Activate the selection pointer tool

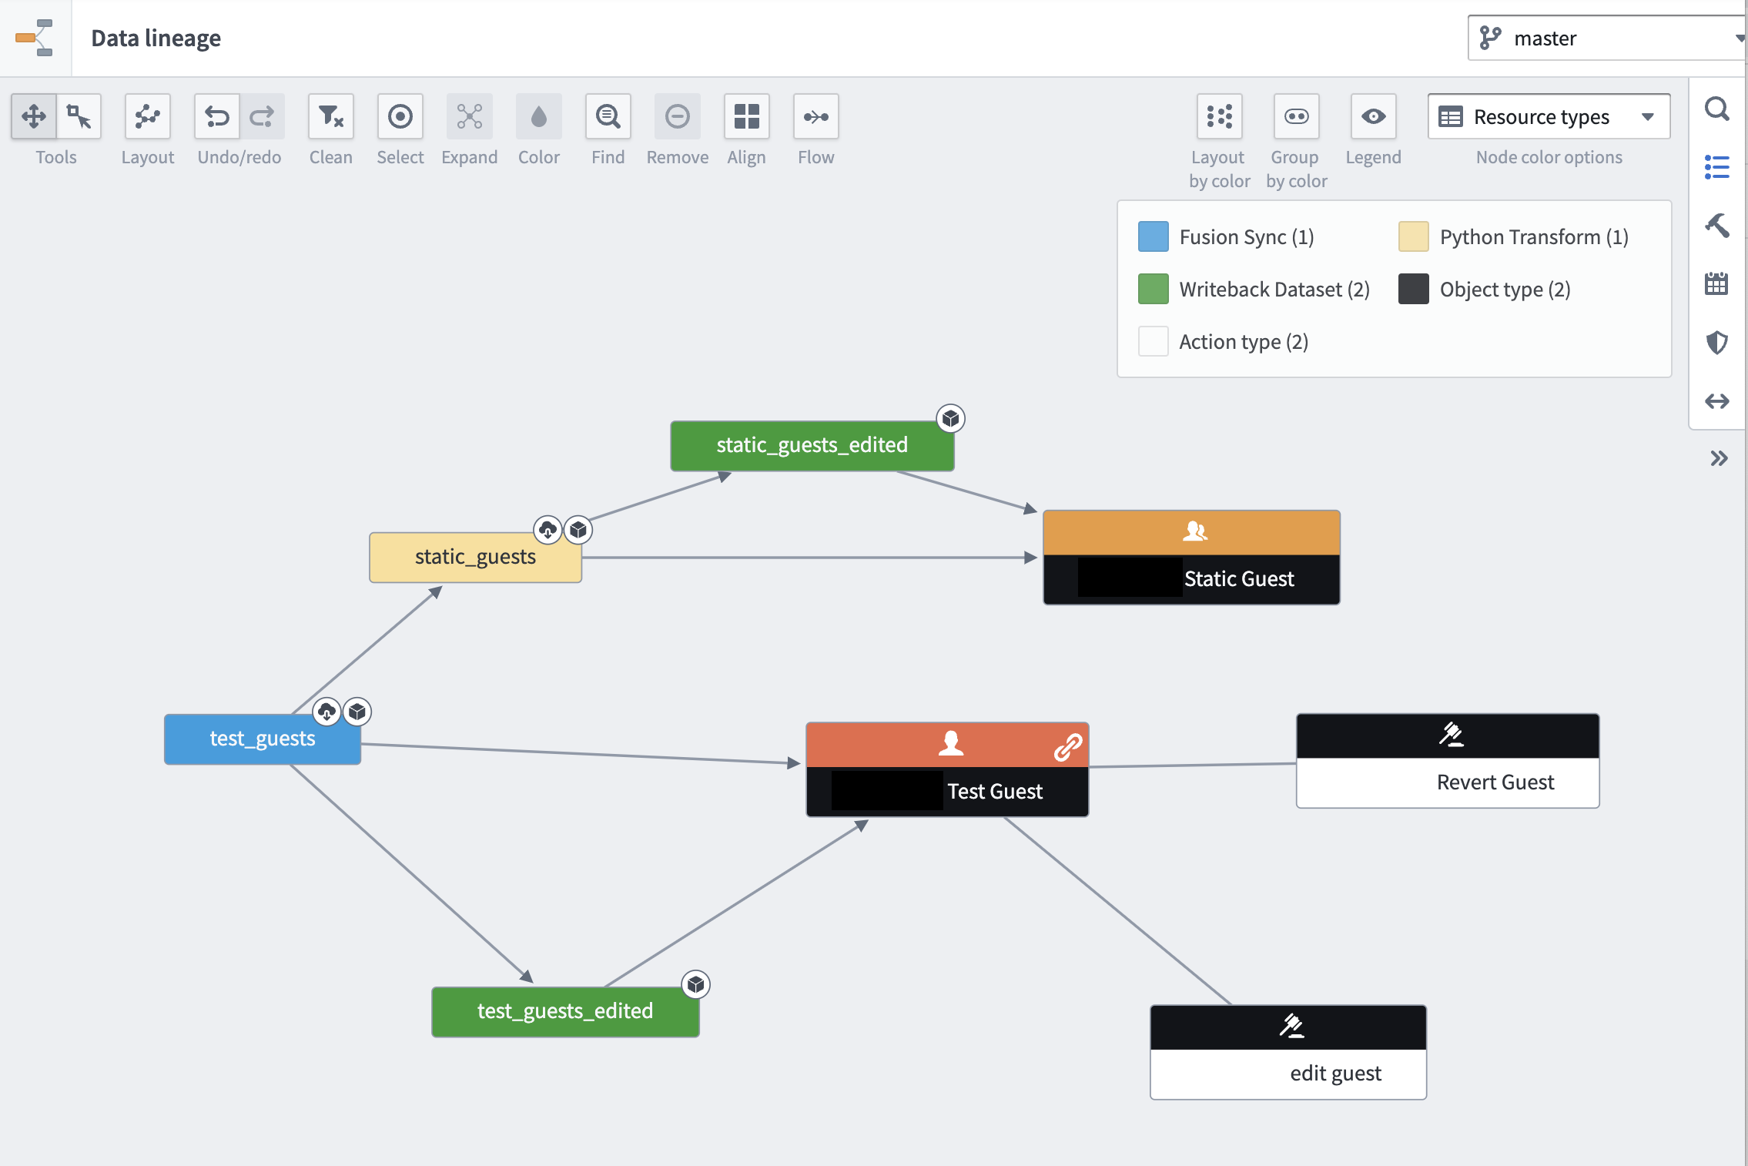pos(79,117)
